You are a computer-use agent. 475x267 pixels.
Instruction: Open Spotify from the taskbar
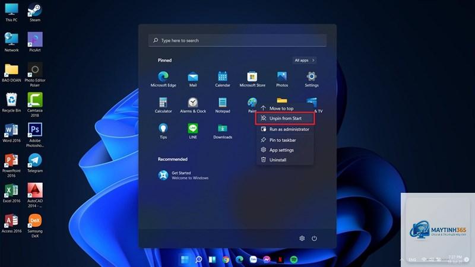pos(294,259)
